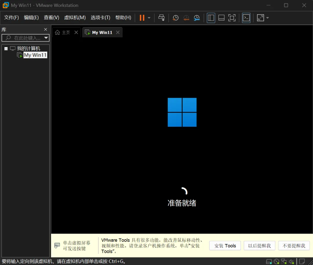The height and width of the screenshot is (265, 313).
Task: Collapse the 我的计算机 tree node
Action: click(6, 48)
